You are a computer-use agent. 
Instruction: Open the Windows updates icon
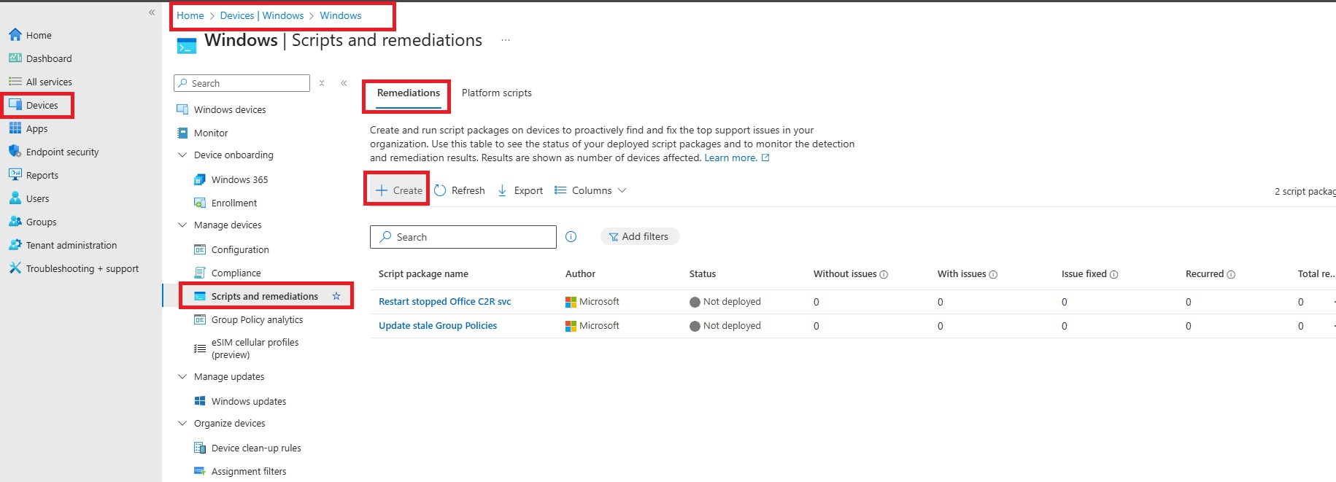(x=200, y=401)
